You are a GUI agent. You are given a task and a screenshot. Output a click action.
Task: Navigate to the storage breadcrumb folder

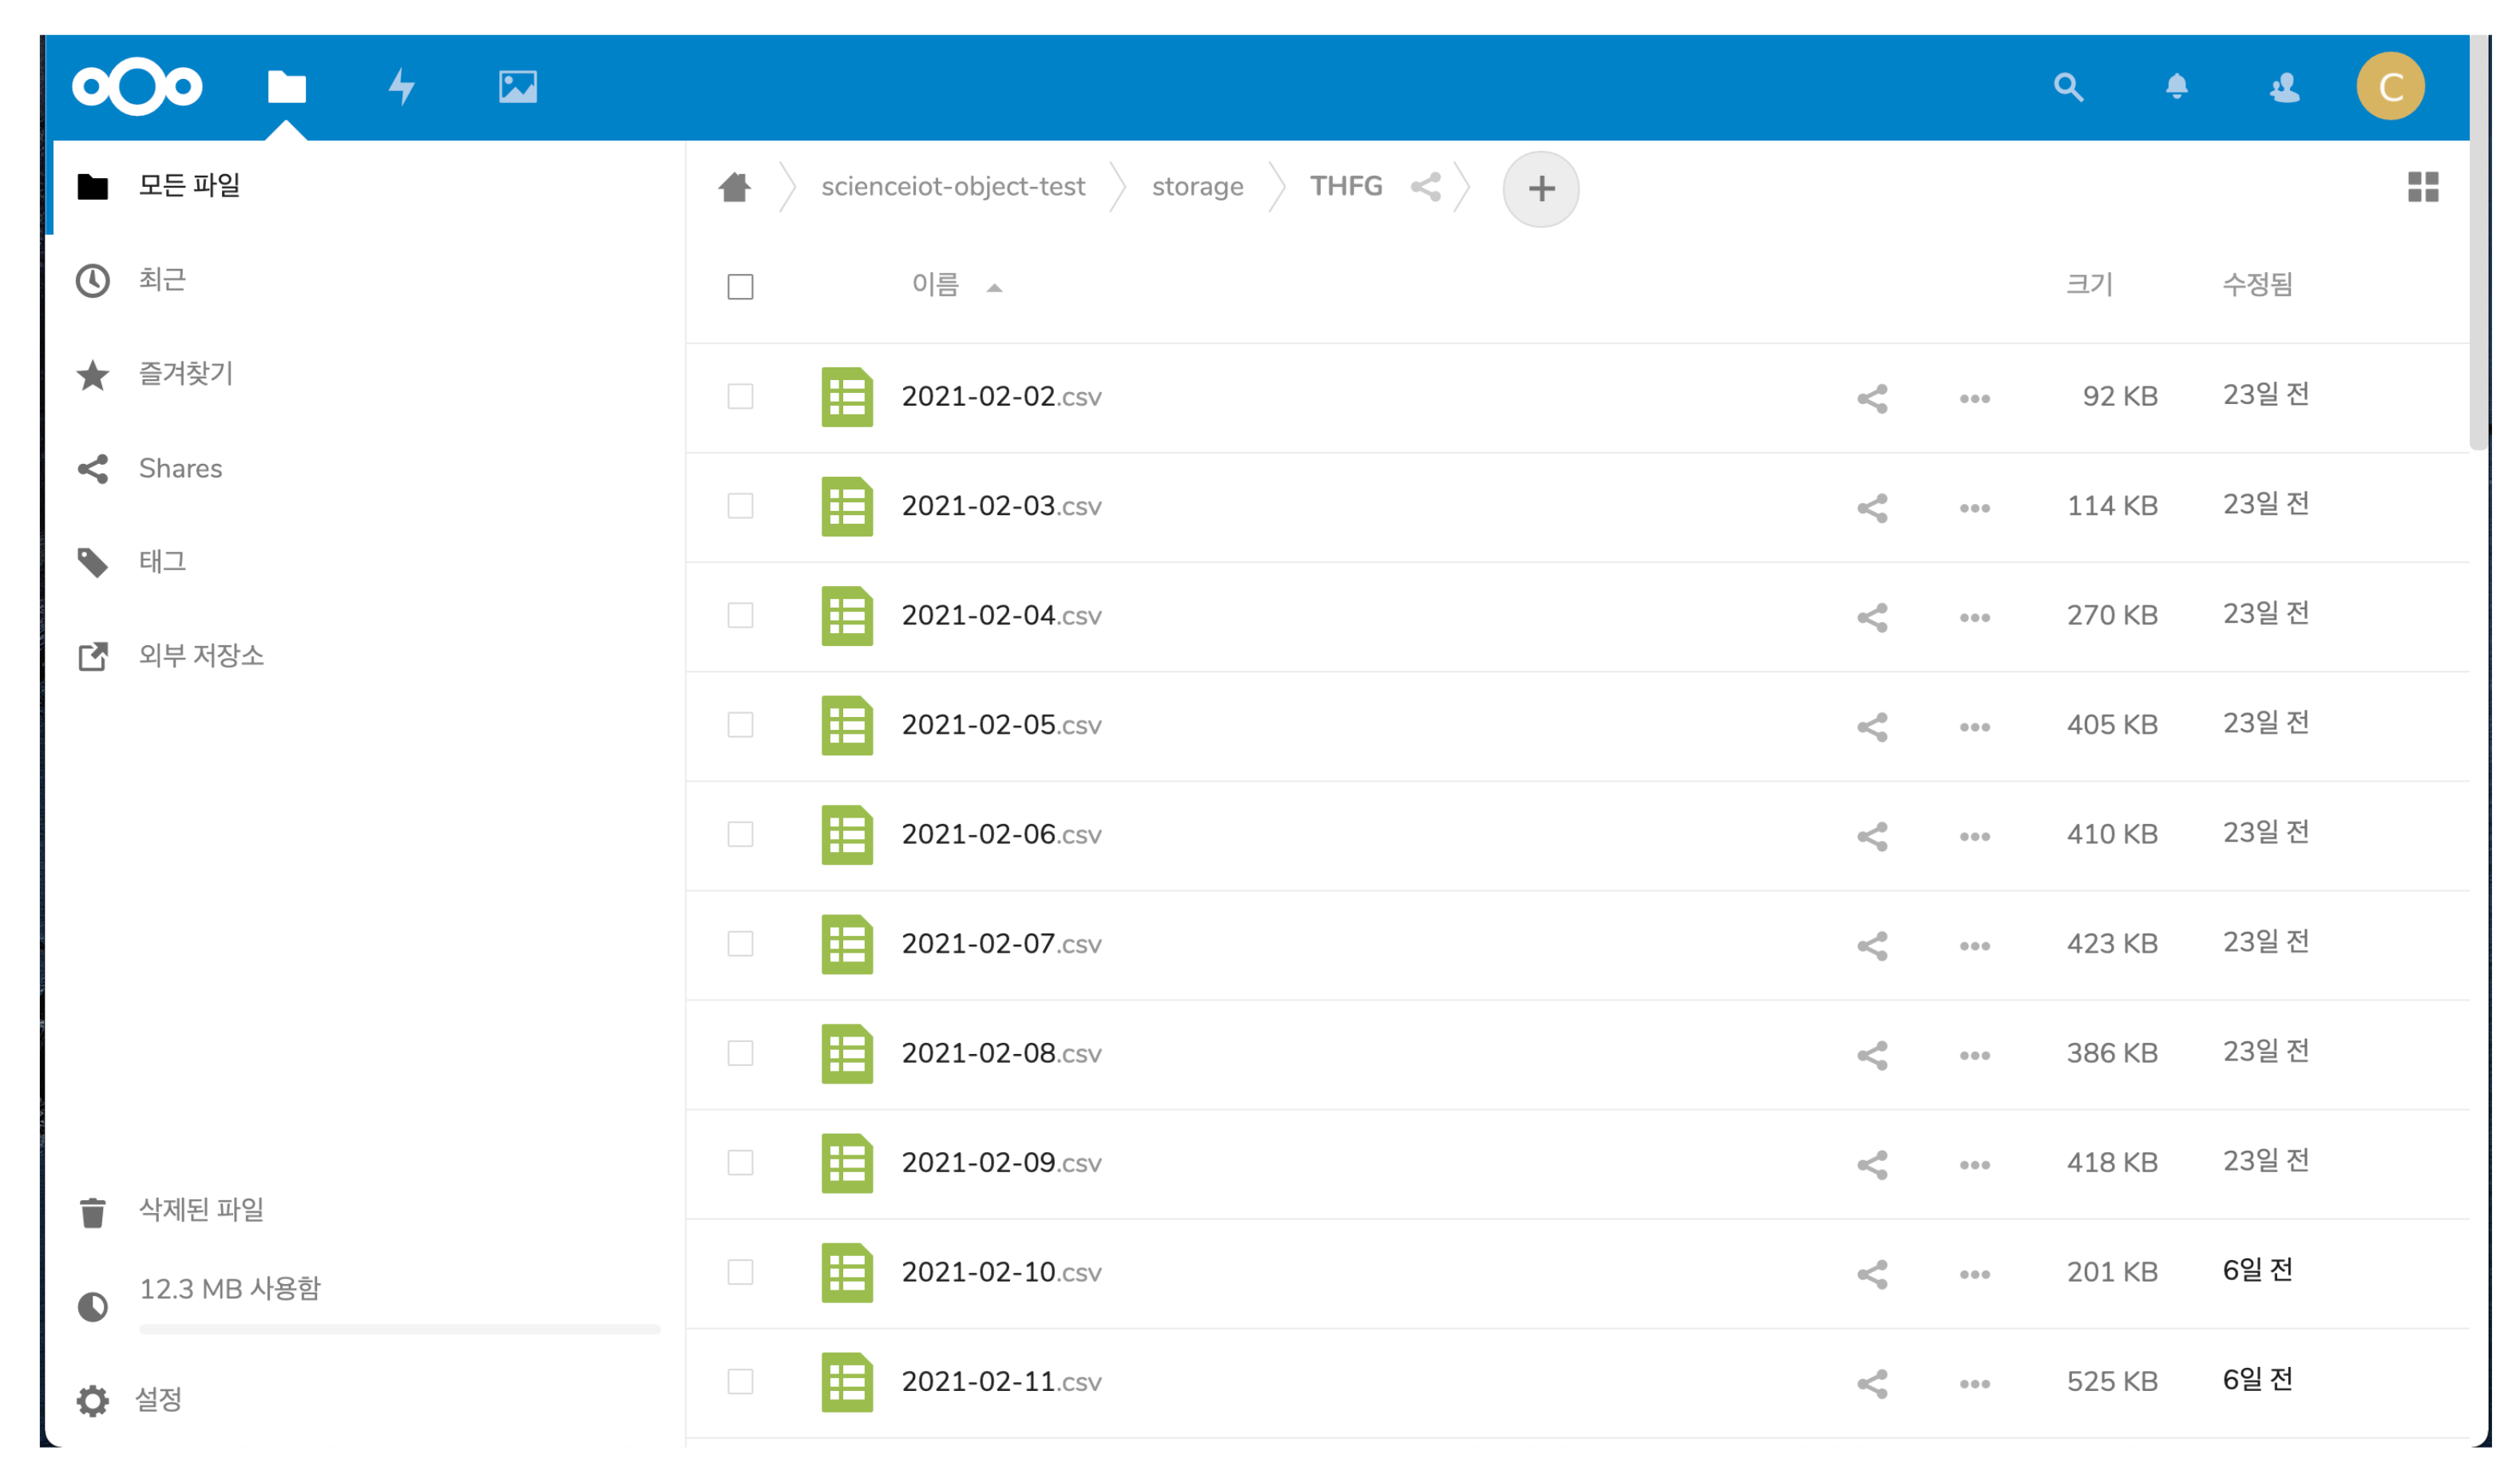[1197, 187]
